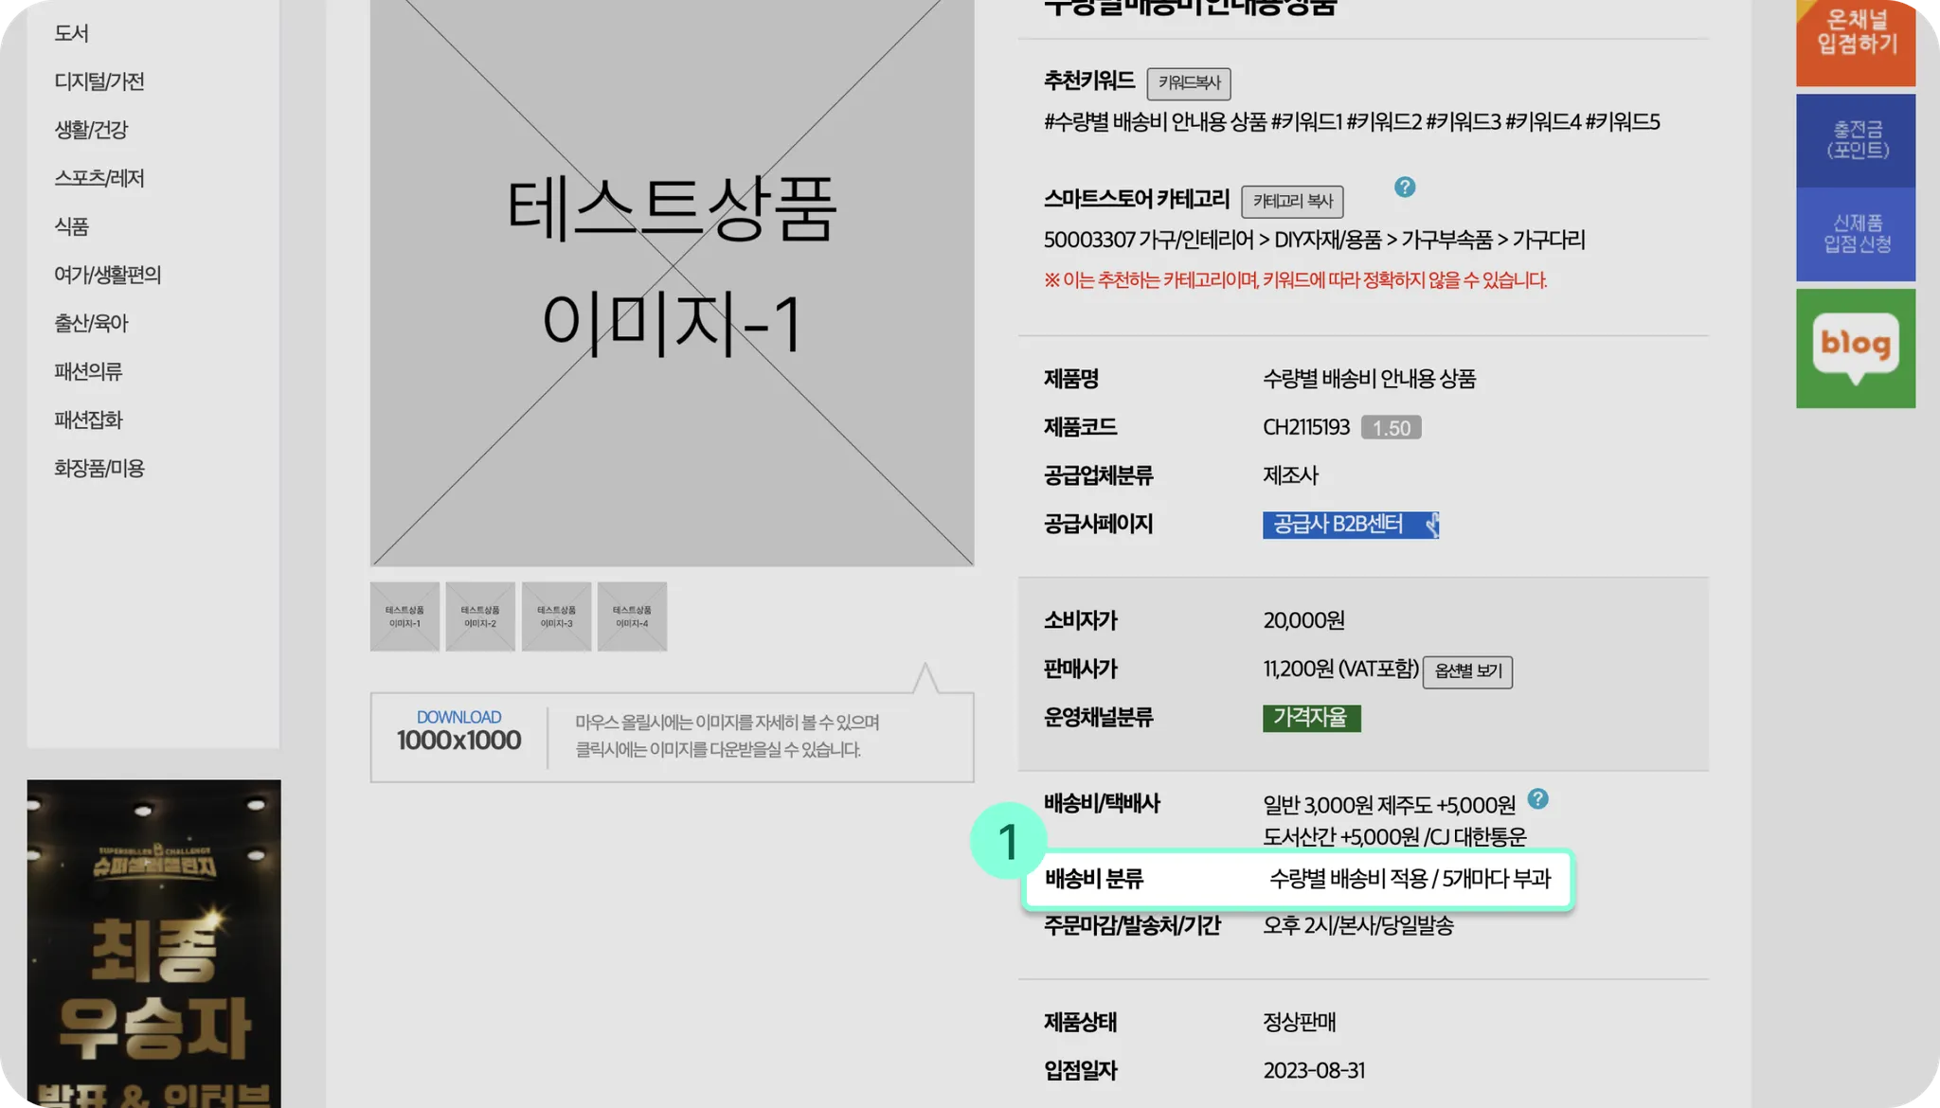Image resolution: width=1940 pixels, height=1108 pixels.
Task: Open the 디지털/가전 category
Action: 99,81
